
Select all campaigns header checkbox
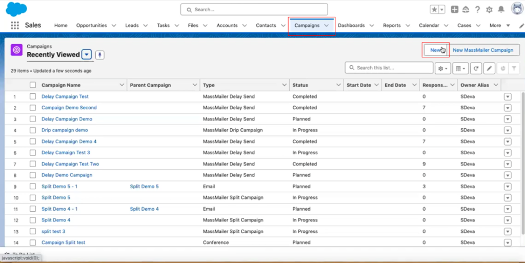pyautogui.click(x=33, y=85)
